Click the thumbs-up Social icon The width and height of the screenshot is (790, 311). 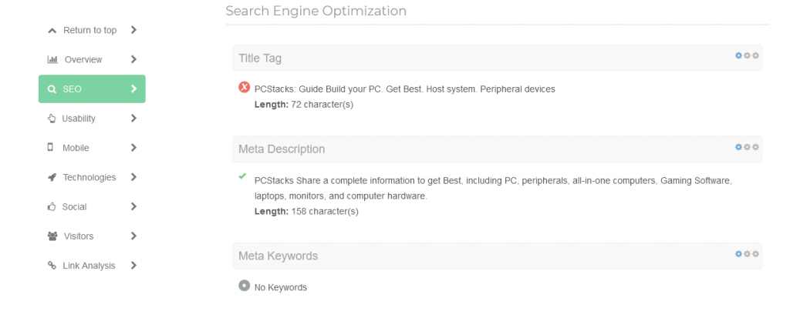coord(52,206)
